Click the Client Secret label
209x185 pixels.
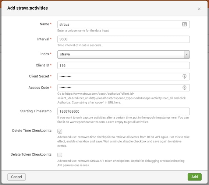click(39, 76)
